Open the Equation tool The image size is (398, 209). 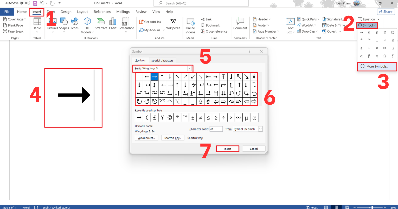[x=366, y=19]
